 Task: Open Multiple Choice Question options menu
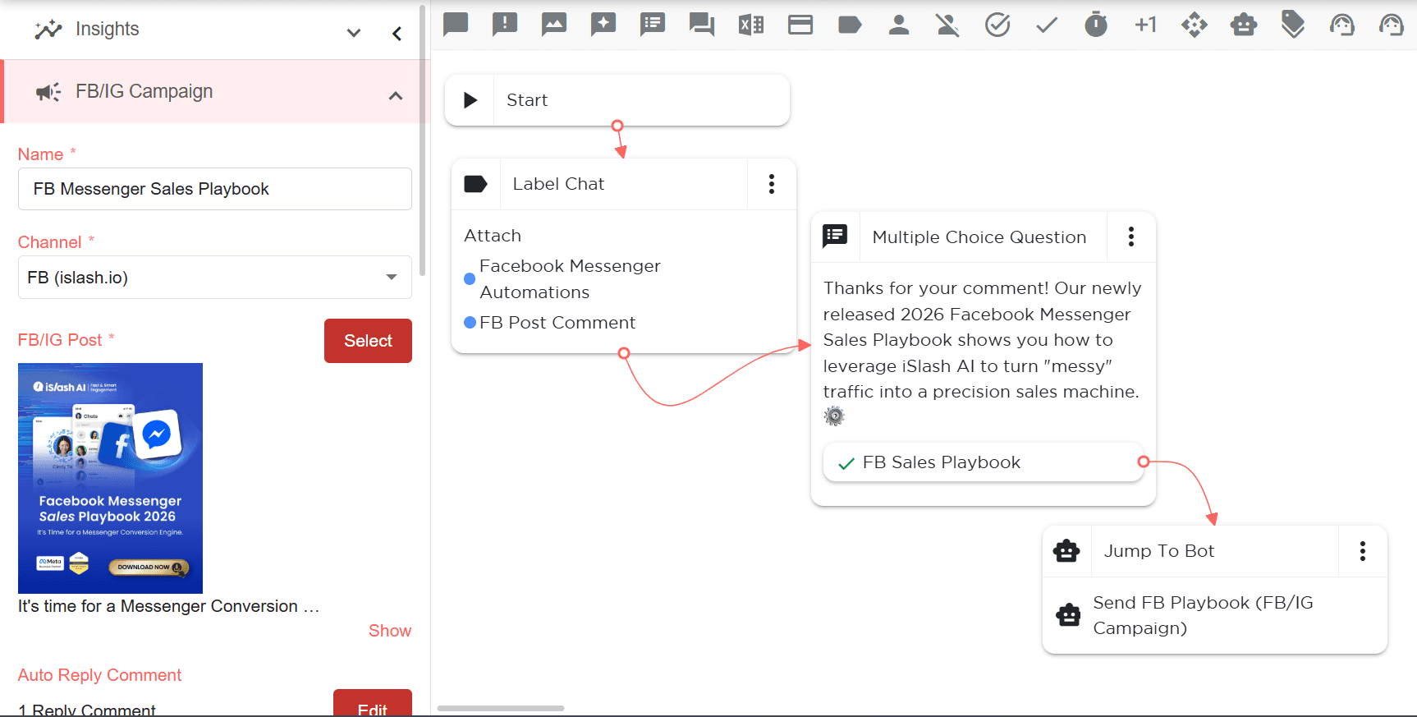click(1131, 237)
